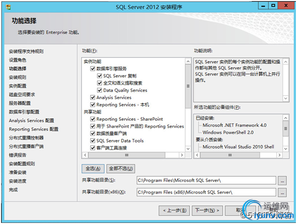Uncheck Reporting Services - 本机 checkbox

click(x=93, y=105)
